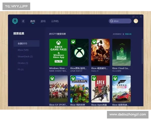Click the 主机端-支持XGP subtitle text
This screenshot has width=151, height=121.
click(76, 71)
